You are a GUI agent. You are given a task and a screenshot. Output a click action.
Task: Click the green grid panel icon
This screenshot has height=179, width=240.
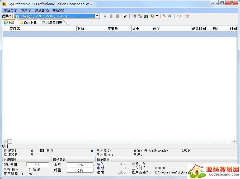click(146, 16)
